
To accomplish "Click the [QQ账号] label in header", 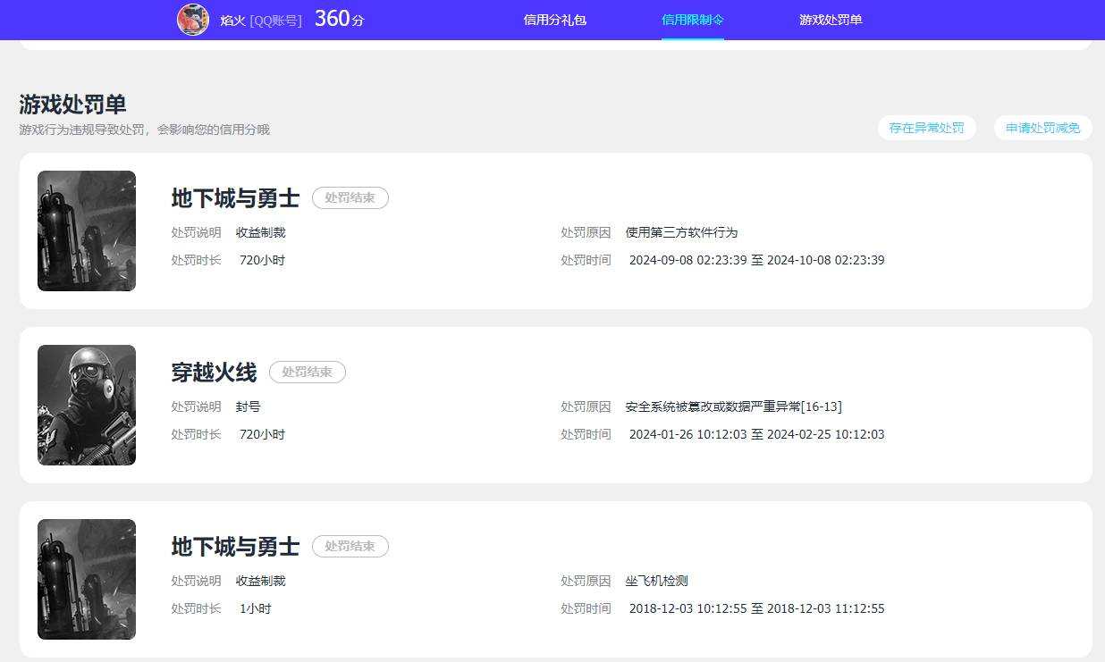I will (276, 20).
